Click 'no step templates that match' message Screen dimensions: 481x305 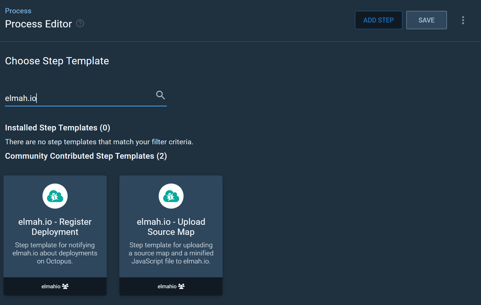[x=99, y=142]
